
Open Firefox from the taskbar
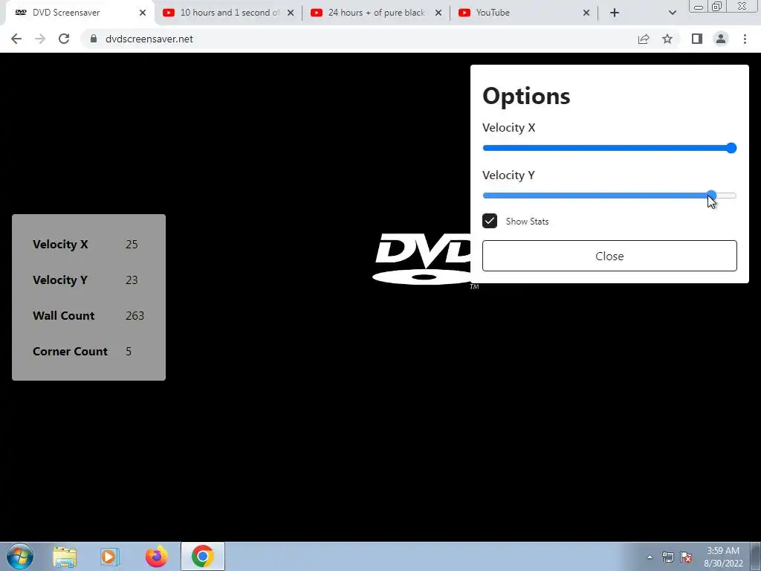click(156, 556)
